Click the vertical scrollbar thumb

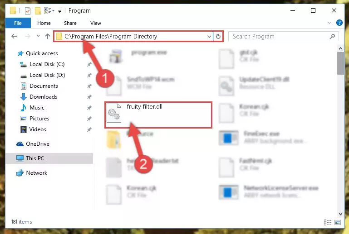point(340,63)
